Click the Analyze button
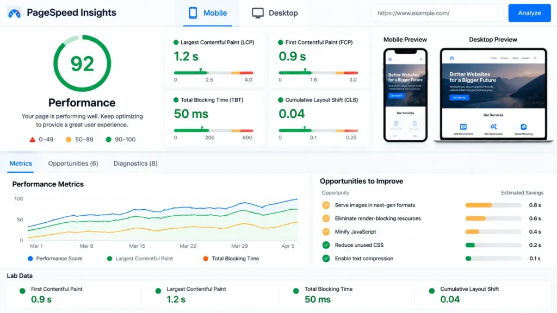This screenshot has height=313, width=557. click(529, 13)
